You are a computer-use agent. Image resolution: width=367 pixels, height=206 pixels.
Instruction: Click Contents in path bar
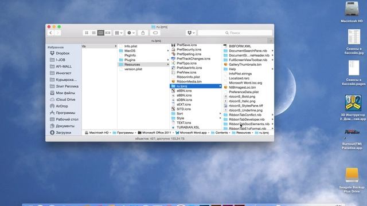point(219,133)
